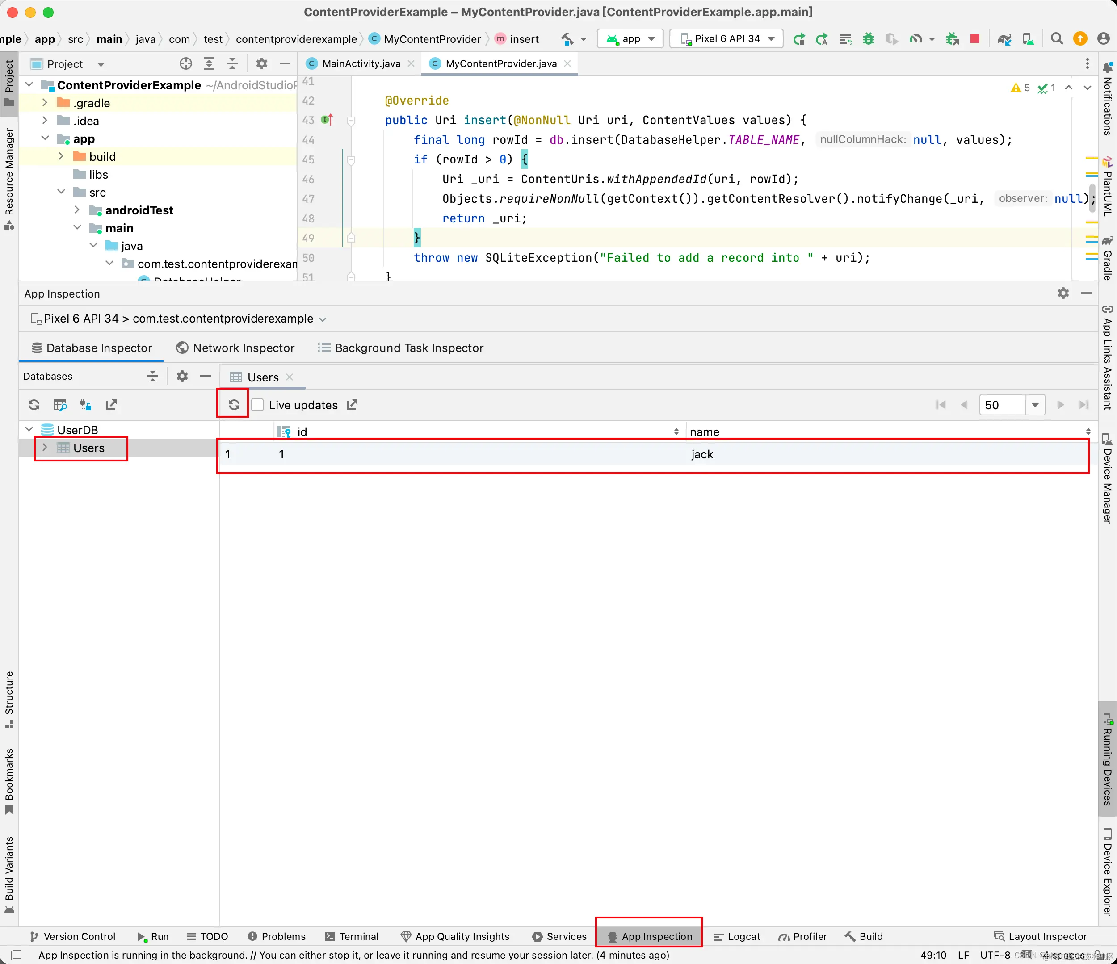The height and width of the screenshot is (964, 1117).
Task: Switch to the MainActivity.java editor tab
Action: [x=361, y=63]
